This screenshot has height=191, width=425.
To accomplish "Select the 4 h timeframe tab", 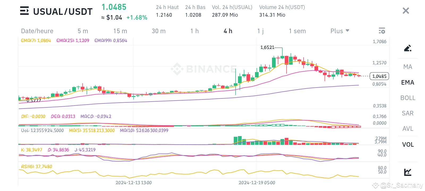I will pos(228,31).
